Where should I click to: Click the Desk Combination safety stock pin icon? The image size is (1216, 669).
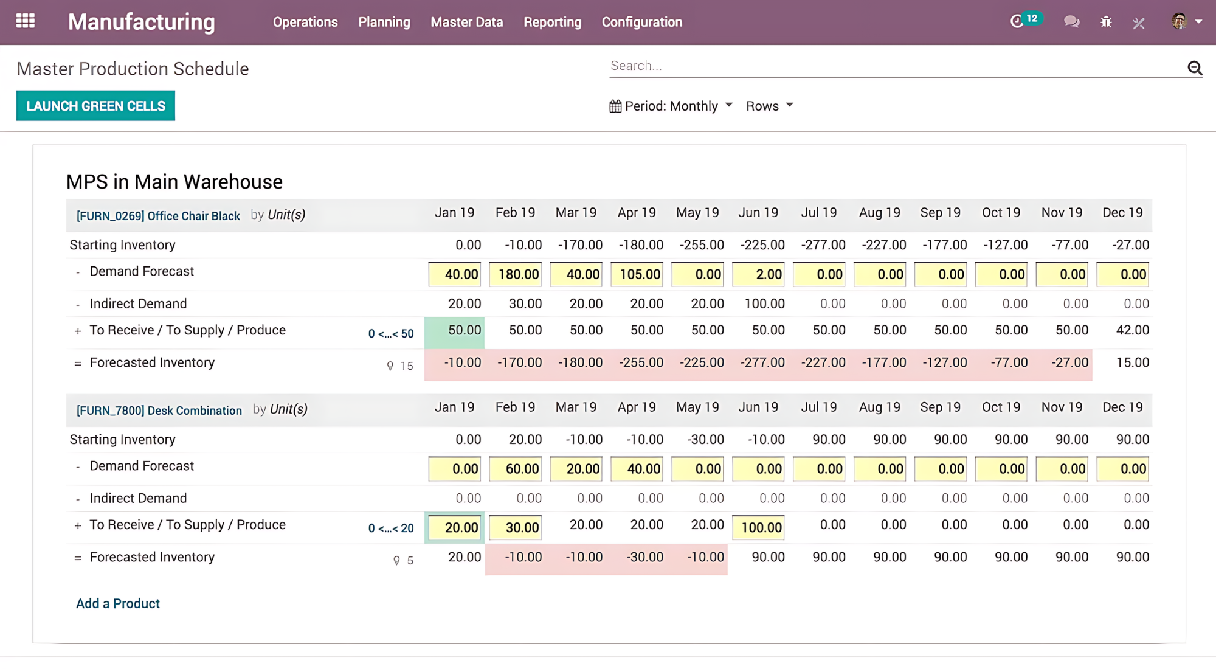tap(396, 561)
